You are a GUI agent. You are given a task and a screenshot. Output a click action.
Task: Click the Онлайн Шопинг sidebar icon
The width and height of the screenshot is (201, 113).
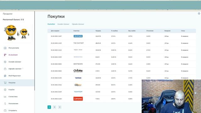[5, 62]
